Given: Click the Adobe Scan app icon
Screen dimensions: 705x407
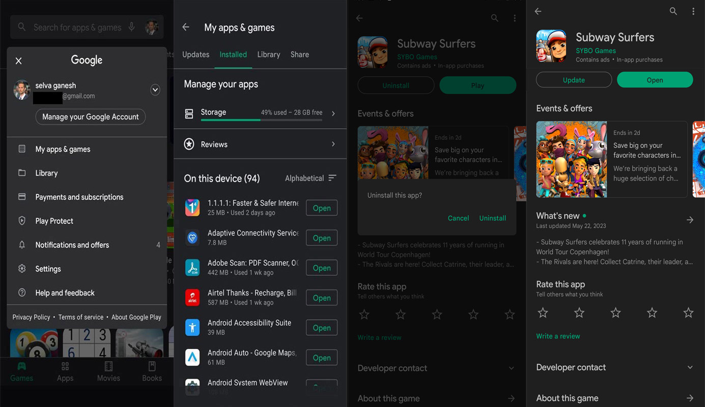Looking at the screenshot, I should click(x=192, y=268).
